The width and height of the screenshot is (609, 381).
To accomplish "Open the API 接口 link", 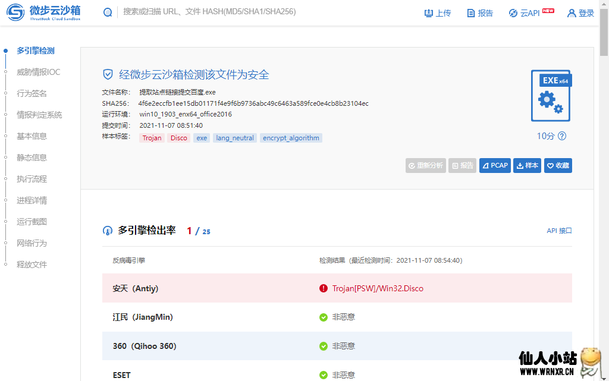I will click(x=559, y=231).
